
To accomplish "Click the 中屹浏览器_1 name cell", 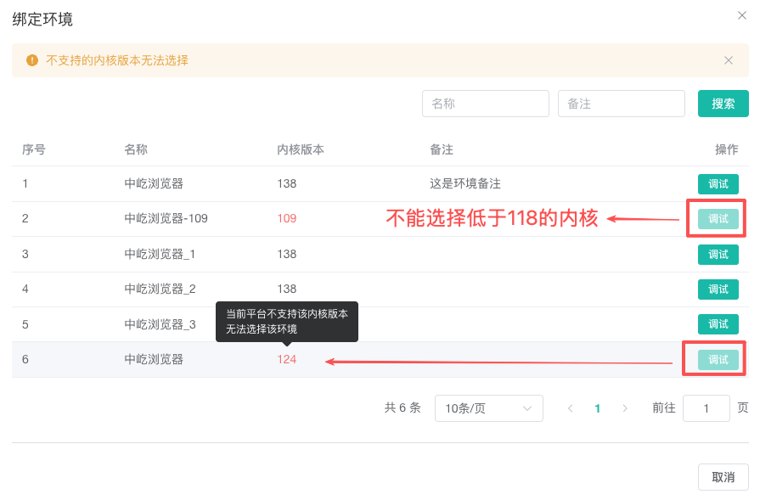I will [x=160, y=254].
